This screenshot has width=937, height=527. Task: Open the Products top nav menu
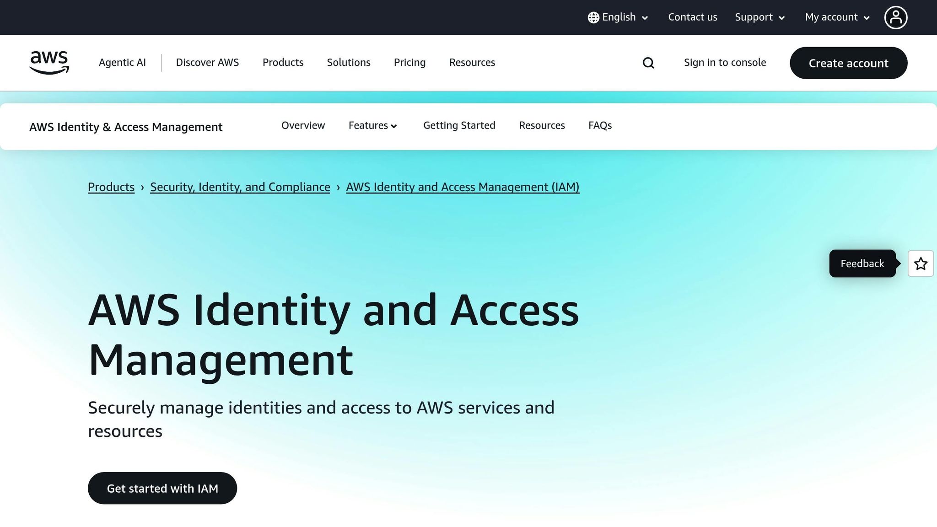pos(283,63)
